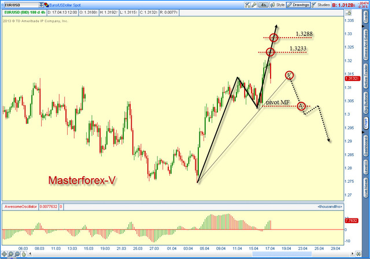Screen dimensions: 370x259
Task: Switch to the Live News side tab
Action: click(366, 187)
